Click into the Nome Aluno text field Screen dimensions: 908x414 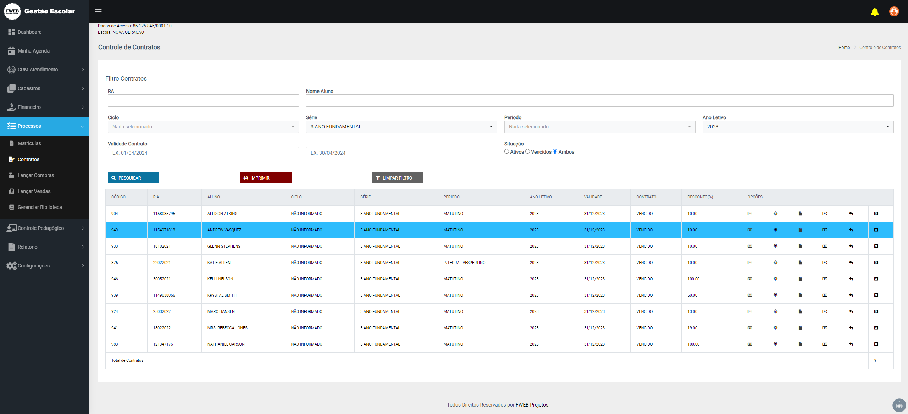[599, 101]
